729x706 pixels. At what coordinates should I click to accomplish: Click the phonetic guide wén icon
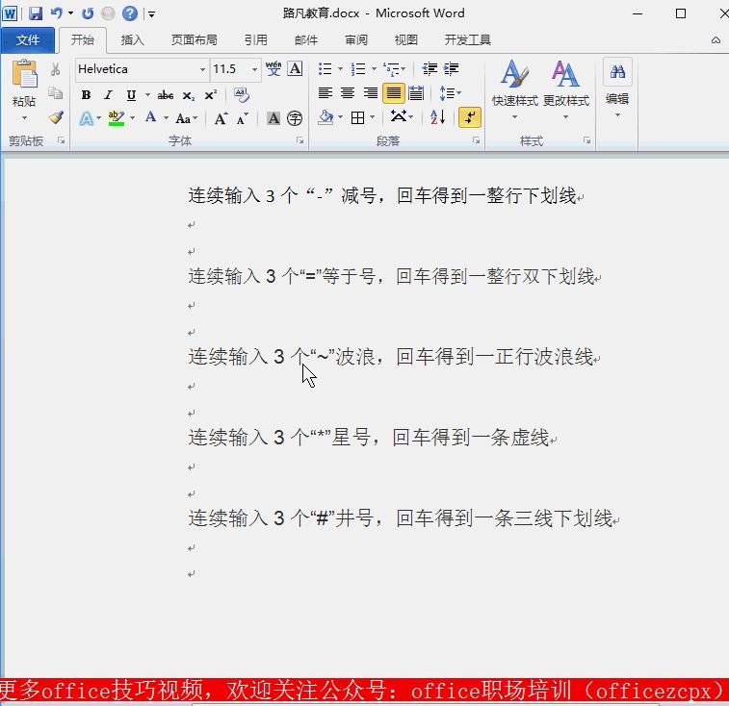pyautogui.click(x=273, y=68)
